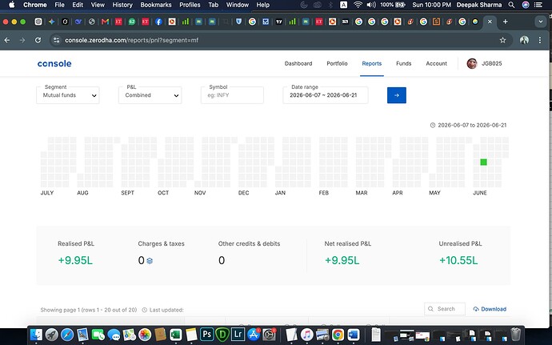This screenshot has height=345, width=552.
Task: Open Messages from the dock
Action: (x=114, y=335)
